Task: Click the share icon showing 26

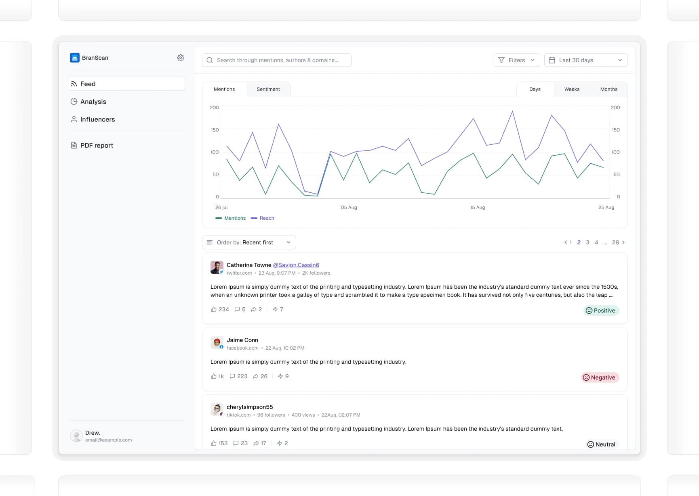Action: click(x=256, y=376)
